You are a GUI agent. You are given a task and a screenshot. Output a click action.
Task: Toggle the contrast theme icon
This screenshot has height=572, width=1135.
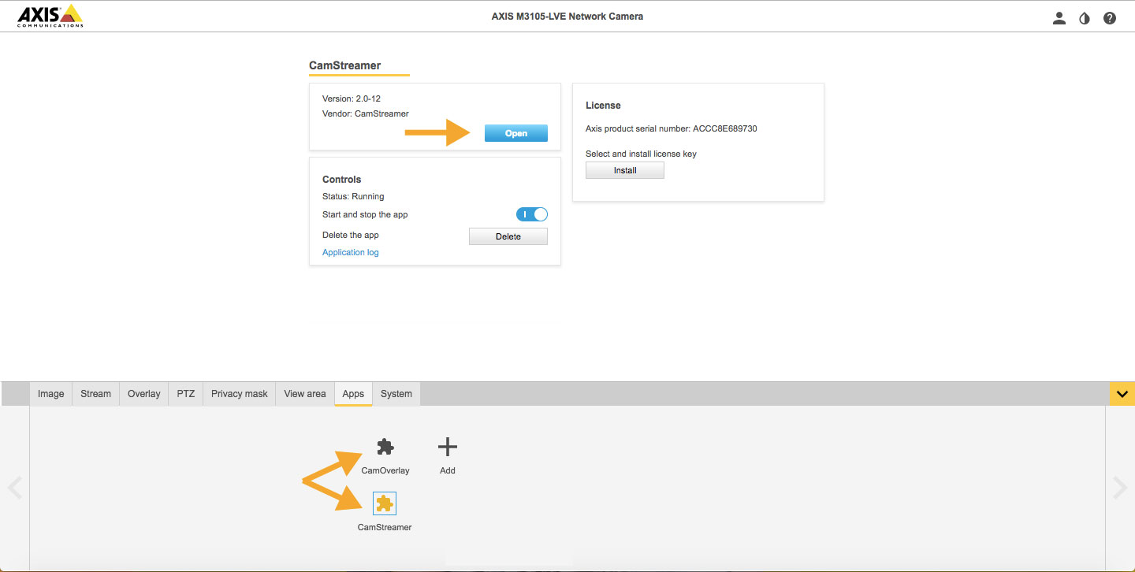click(1085, 18)
